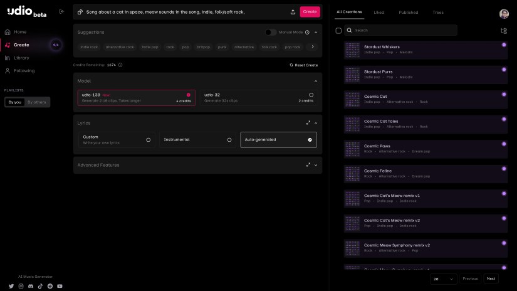The width and height of the screenshot is (517, 291).
Task: Open the Twitter social icon
Action: pyautogui.click(x=11, y=286)
